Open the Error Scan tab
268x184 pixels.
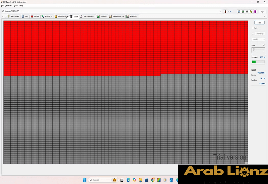(x=47, y=16)
